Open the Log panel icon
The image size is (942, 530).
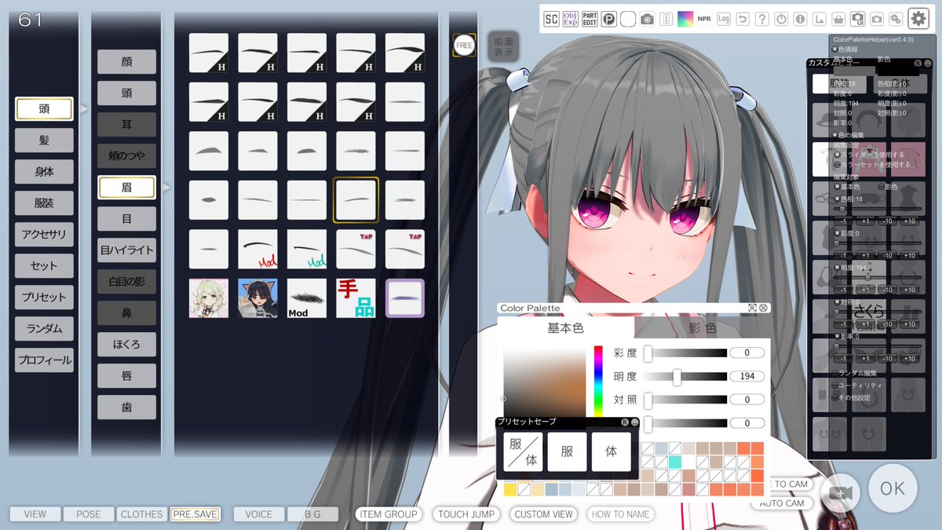[x=722, y=18]
